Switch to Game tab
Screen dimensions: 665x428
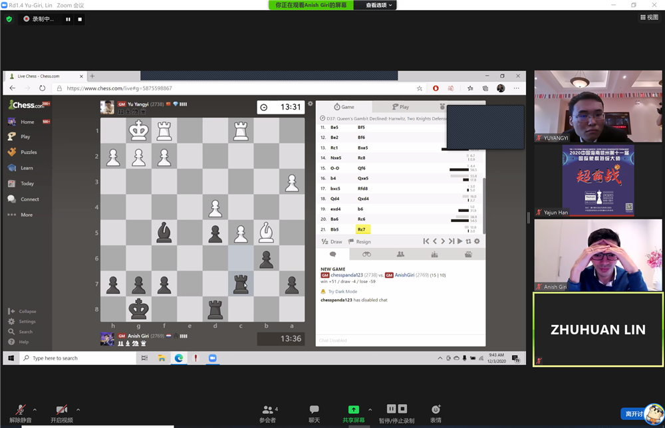click(344, 107)
